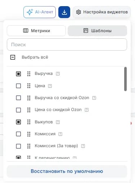135x183 pixels.
Task: Switch to the Метрики tab
Action: click(36, 31)
